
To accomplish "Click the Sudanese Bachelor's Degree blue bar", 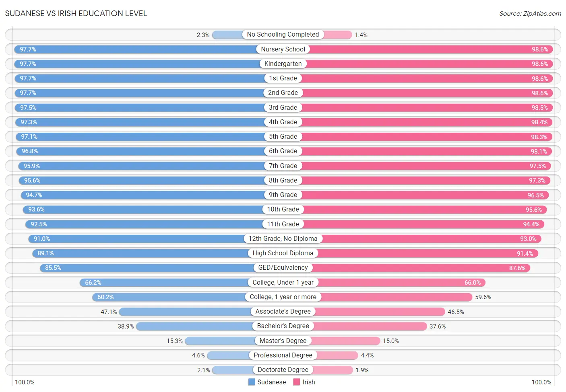I will coord(194,326).
